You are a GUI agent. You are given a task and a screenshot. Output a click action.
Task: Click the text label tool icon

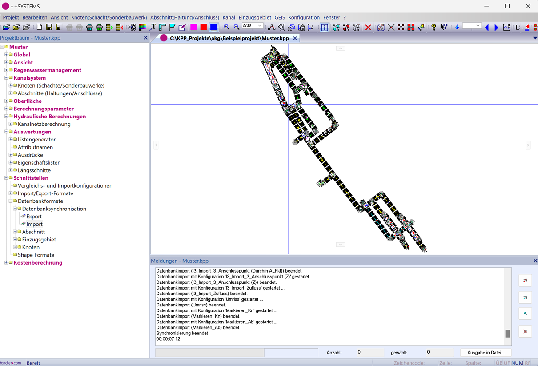point(153,28)
